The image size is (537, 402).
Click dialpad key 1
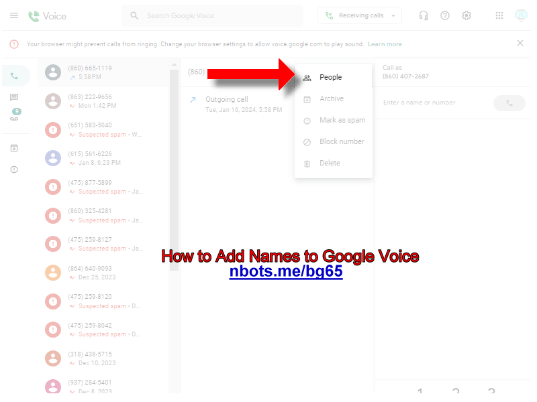tap(420, 392)
